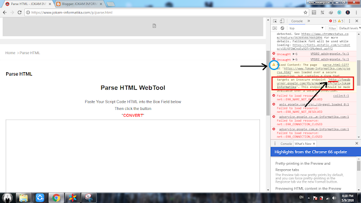Click the console Filter input field
Screen dimensions: 361x203
332,28
